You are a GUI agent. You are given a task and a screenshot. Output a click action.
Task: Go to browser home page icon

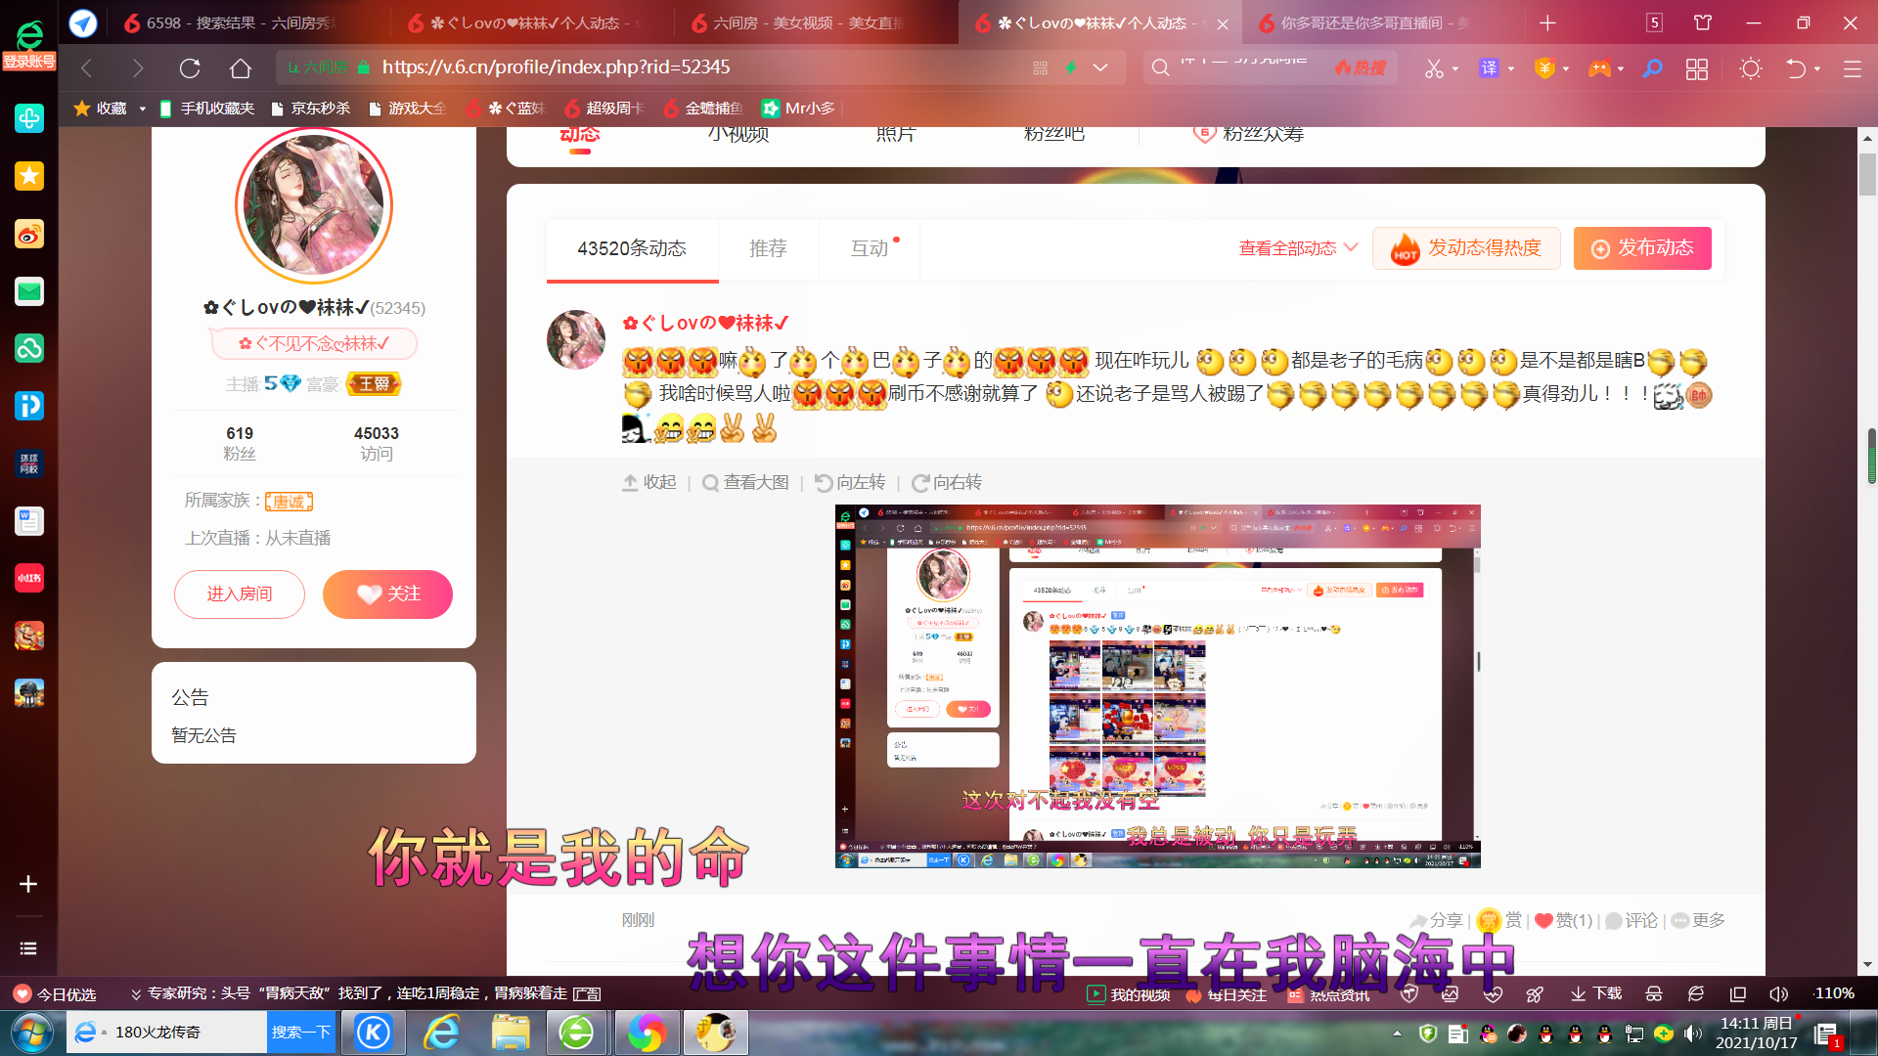(241, 67)
